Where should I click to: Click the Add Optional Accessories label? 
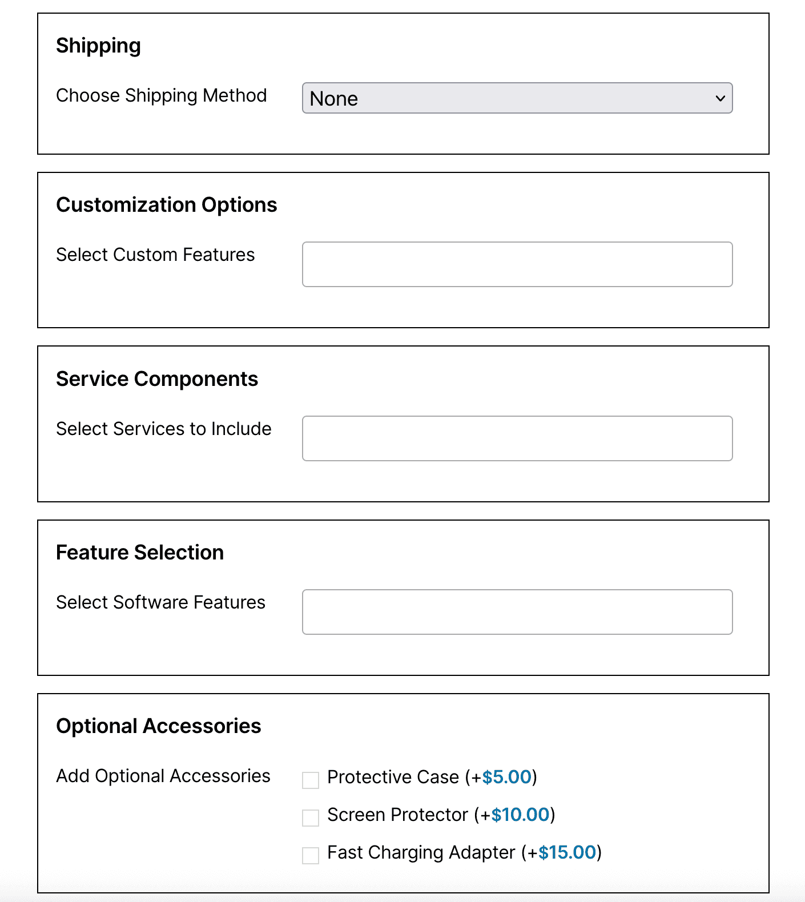(163, 776)
